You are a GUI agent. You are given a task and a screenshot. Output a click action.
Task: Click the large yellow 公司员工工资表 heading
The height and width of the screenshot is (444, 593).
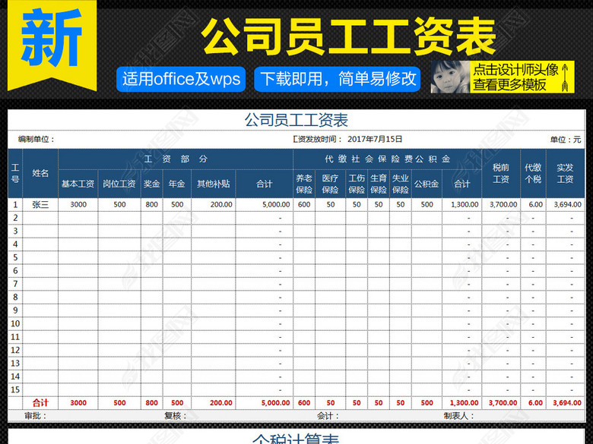348,37
